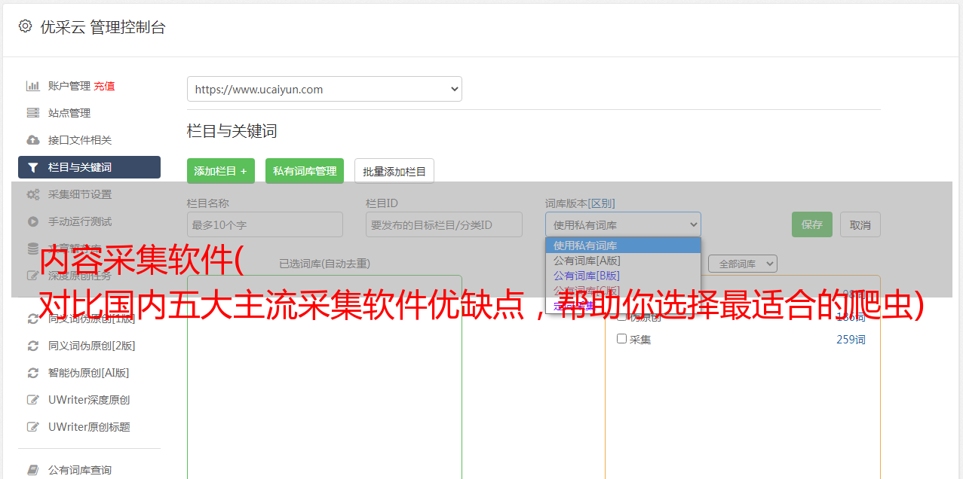
Task: Click the cogs icon for 采集细节设置
Action: tap(32, 194)
